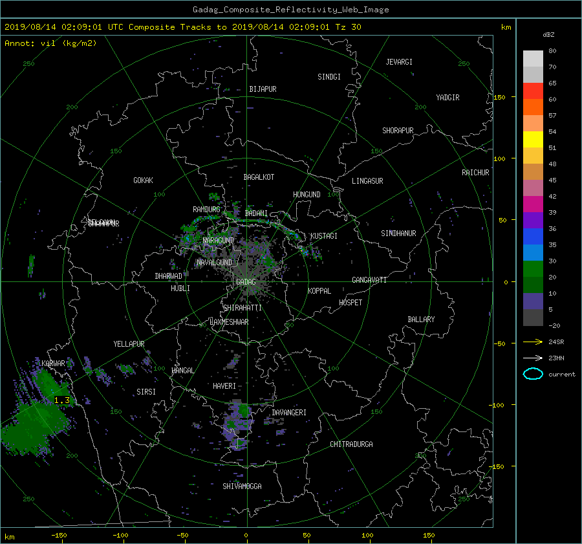
Task: Click the '24SR' legend label
Action: (556, 342)
